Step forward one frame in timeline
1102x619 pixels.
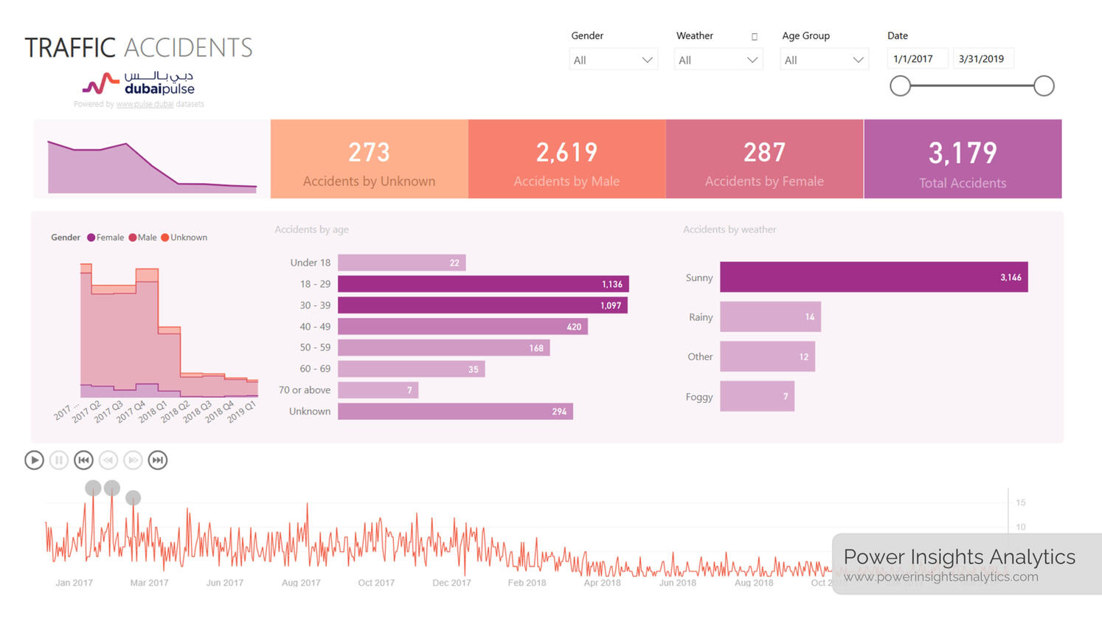[x=133, y=460]
